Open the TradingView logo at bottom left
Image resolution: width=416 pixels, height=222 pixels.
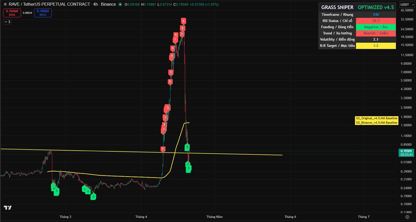(x=8, y=208)
